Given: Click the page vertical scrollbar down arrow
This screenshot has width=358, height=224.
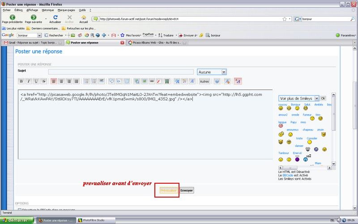Looking at the screenshot, I should pyautogui.click(x=354, y=208).
